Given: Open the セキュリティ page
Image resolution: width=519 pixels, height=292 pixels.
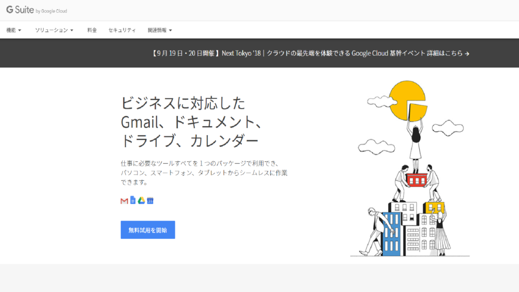Looking at the screenshot, I should 122,30.
